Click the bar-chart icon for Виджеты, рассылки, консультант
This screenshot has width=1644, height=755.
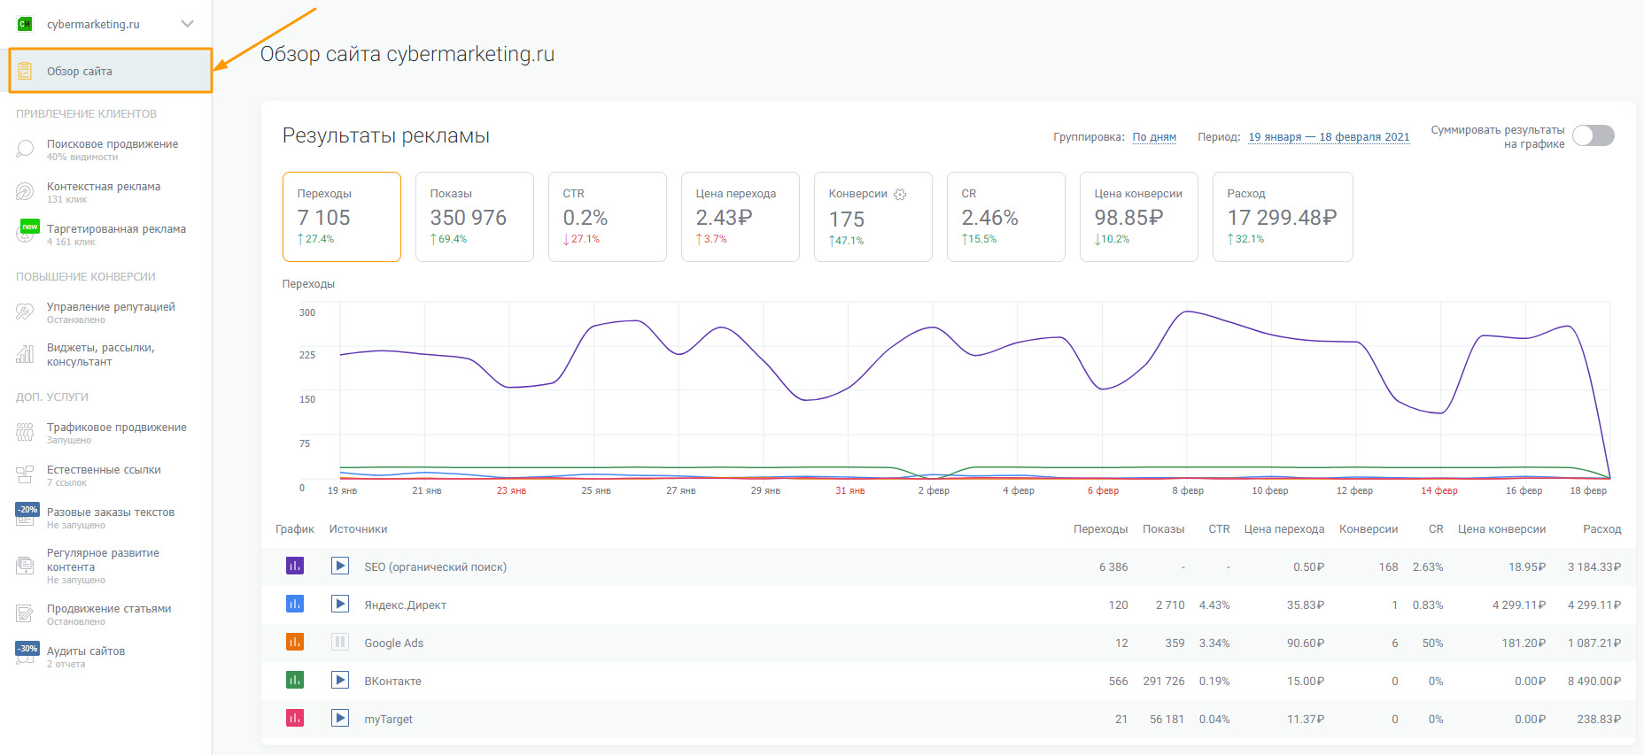tap(25, 354)
